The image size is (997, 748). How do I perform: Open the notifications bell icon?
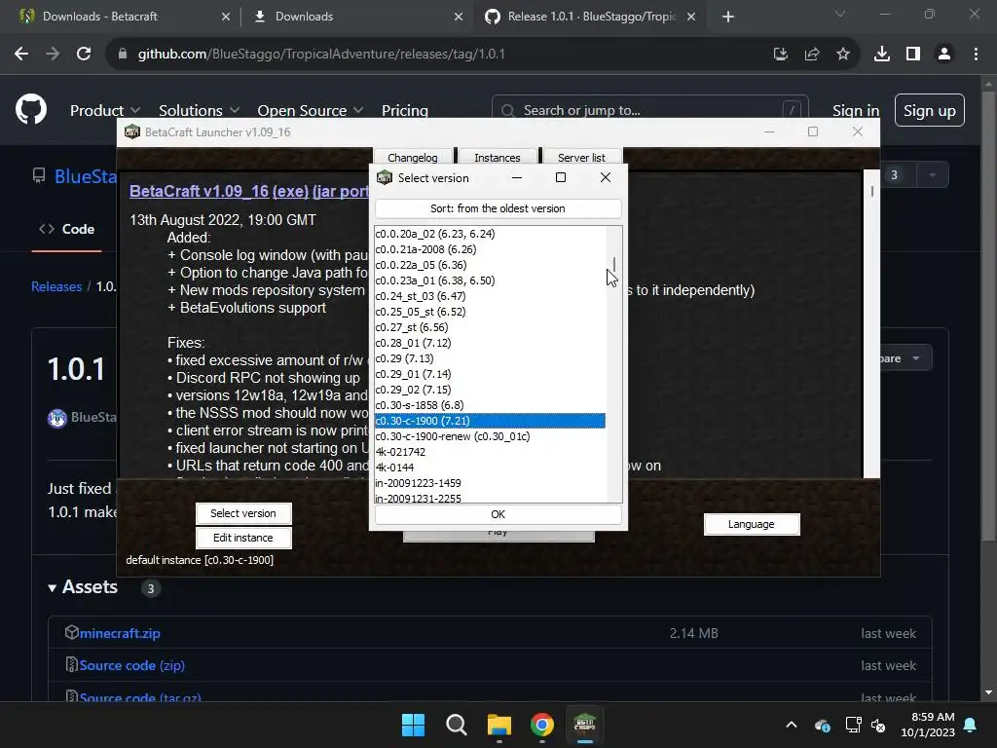pos(971,725)
